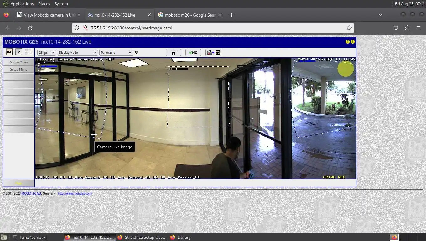Open the Pocket save icon
426x241 pixels.
point(396,28)
